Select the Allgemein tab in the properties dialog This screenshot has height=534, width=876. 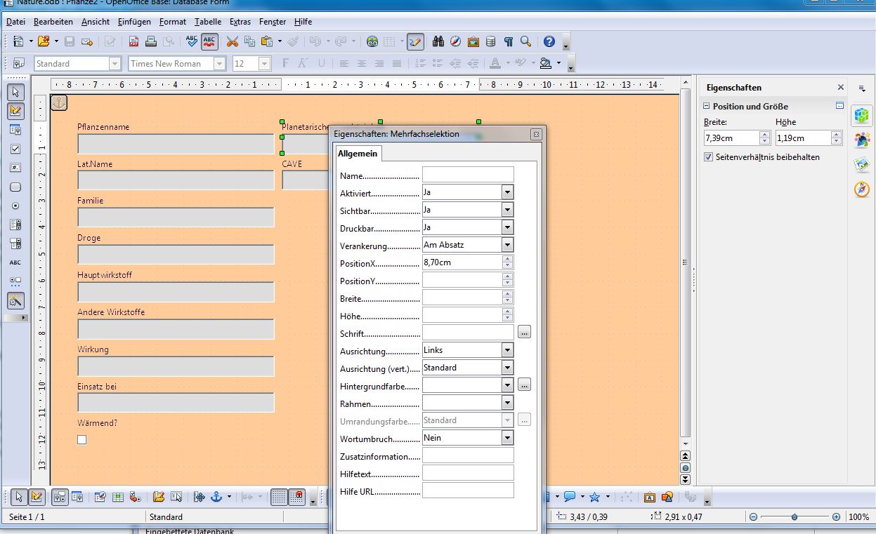click(358, 154)
